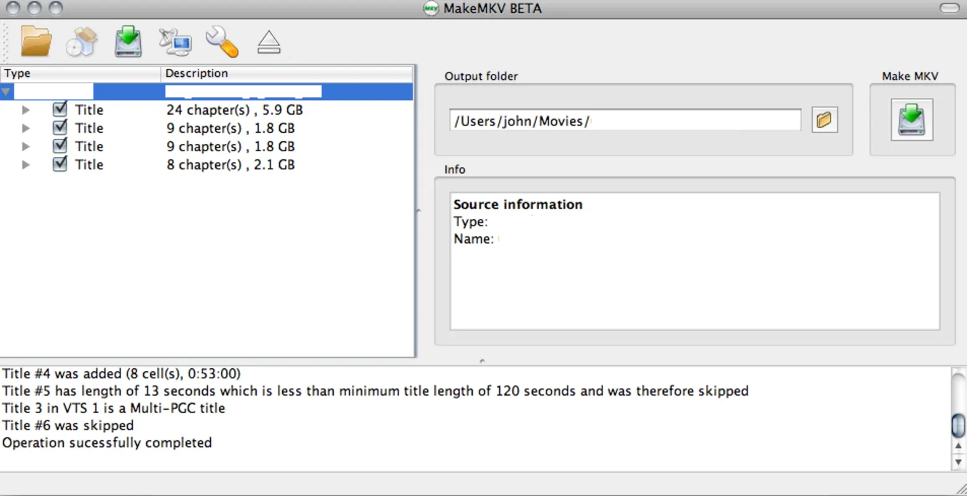Uncheck the first 9 chapter(s) 1.8 GB title
The height and width of the screenshot is (496, 967).
[60, 128]
